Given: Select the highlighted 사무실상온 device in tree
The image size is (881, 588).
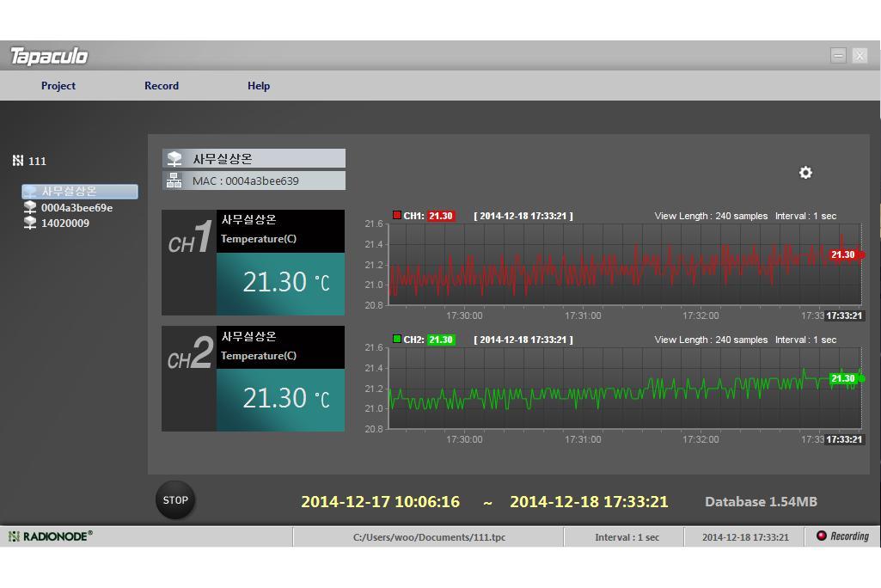Looking at the screenshot, I should 80,192.
